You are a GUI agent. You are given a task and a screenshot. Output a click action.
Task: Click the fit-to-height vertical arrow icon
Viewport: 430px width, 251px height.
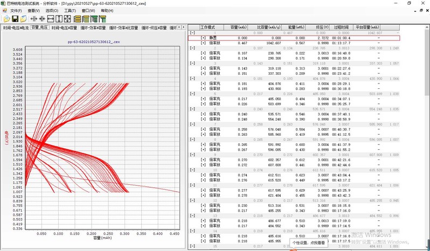click(59, 19)
